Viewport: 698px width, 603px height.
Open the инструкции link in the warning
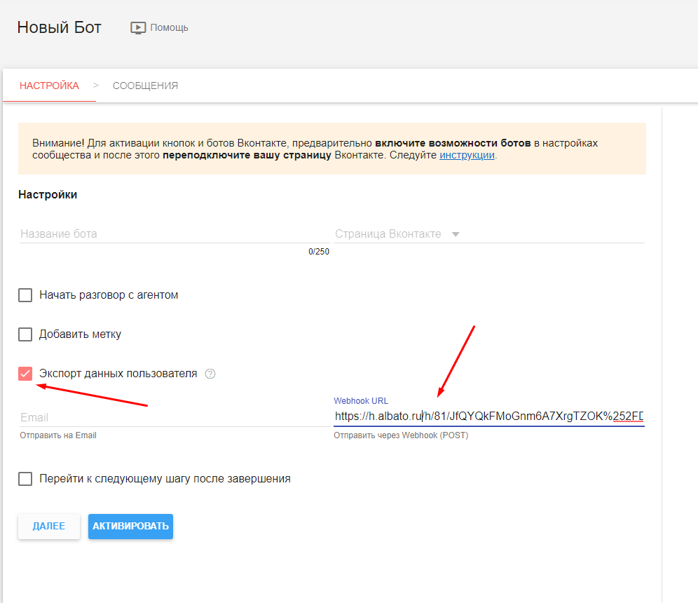tap(467, 156)
